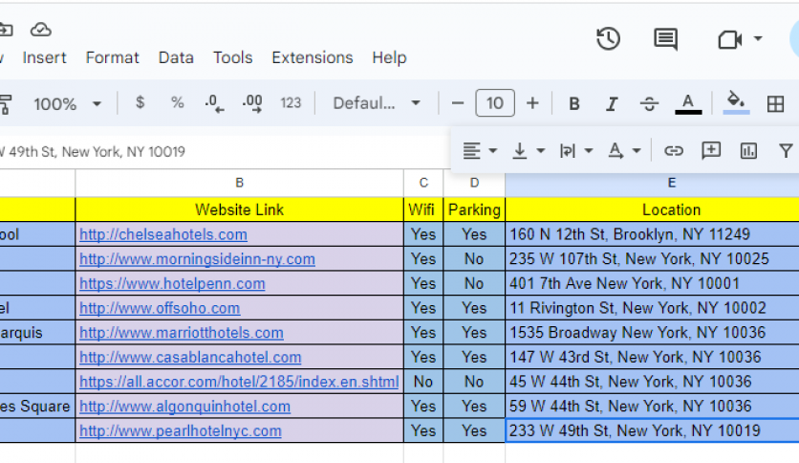Click the create filter icon
The height and width of the screenshot is (463, 799).
click(x=786, y=150)
